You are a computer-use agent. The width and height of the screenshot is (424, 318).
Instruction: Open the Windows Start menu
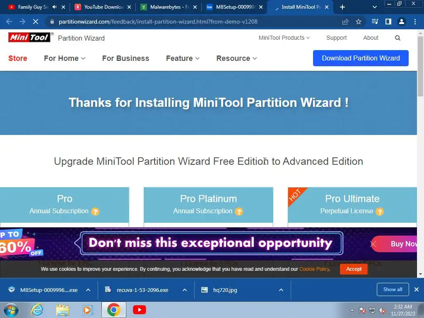[x=11, y=310]
